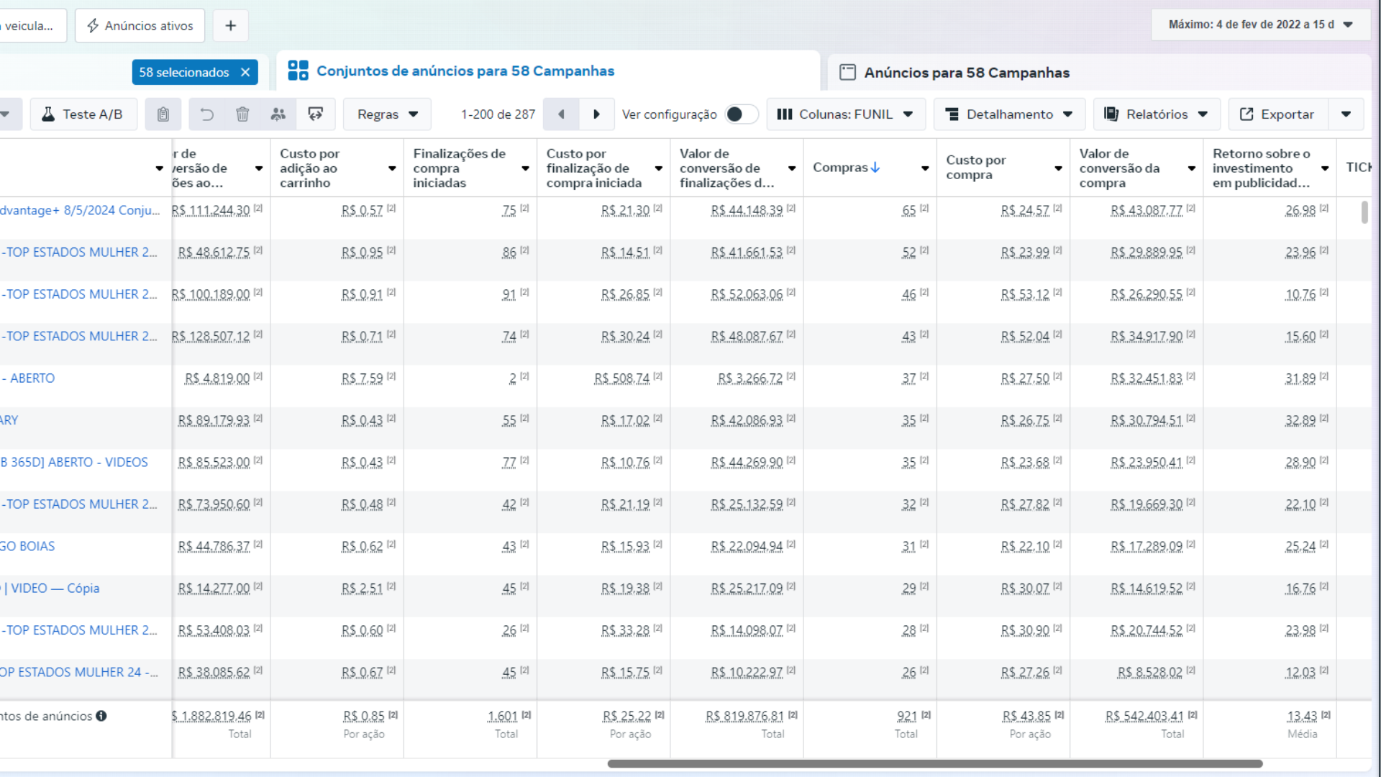
Task: Expand the arrow next to Exportar
Action: pos(1346,114)
